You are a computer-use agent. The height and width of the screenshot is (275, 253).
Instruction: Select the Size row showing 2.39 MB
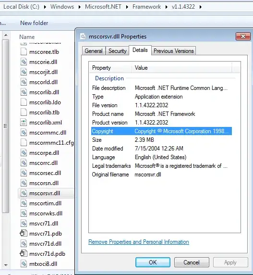[x=161, y=140]
